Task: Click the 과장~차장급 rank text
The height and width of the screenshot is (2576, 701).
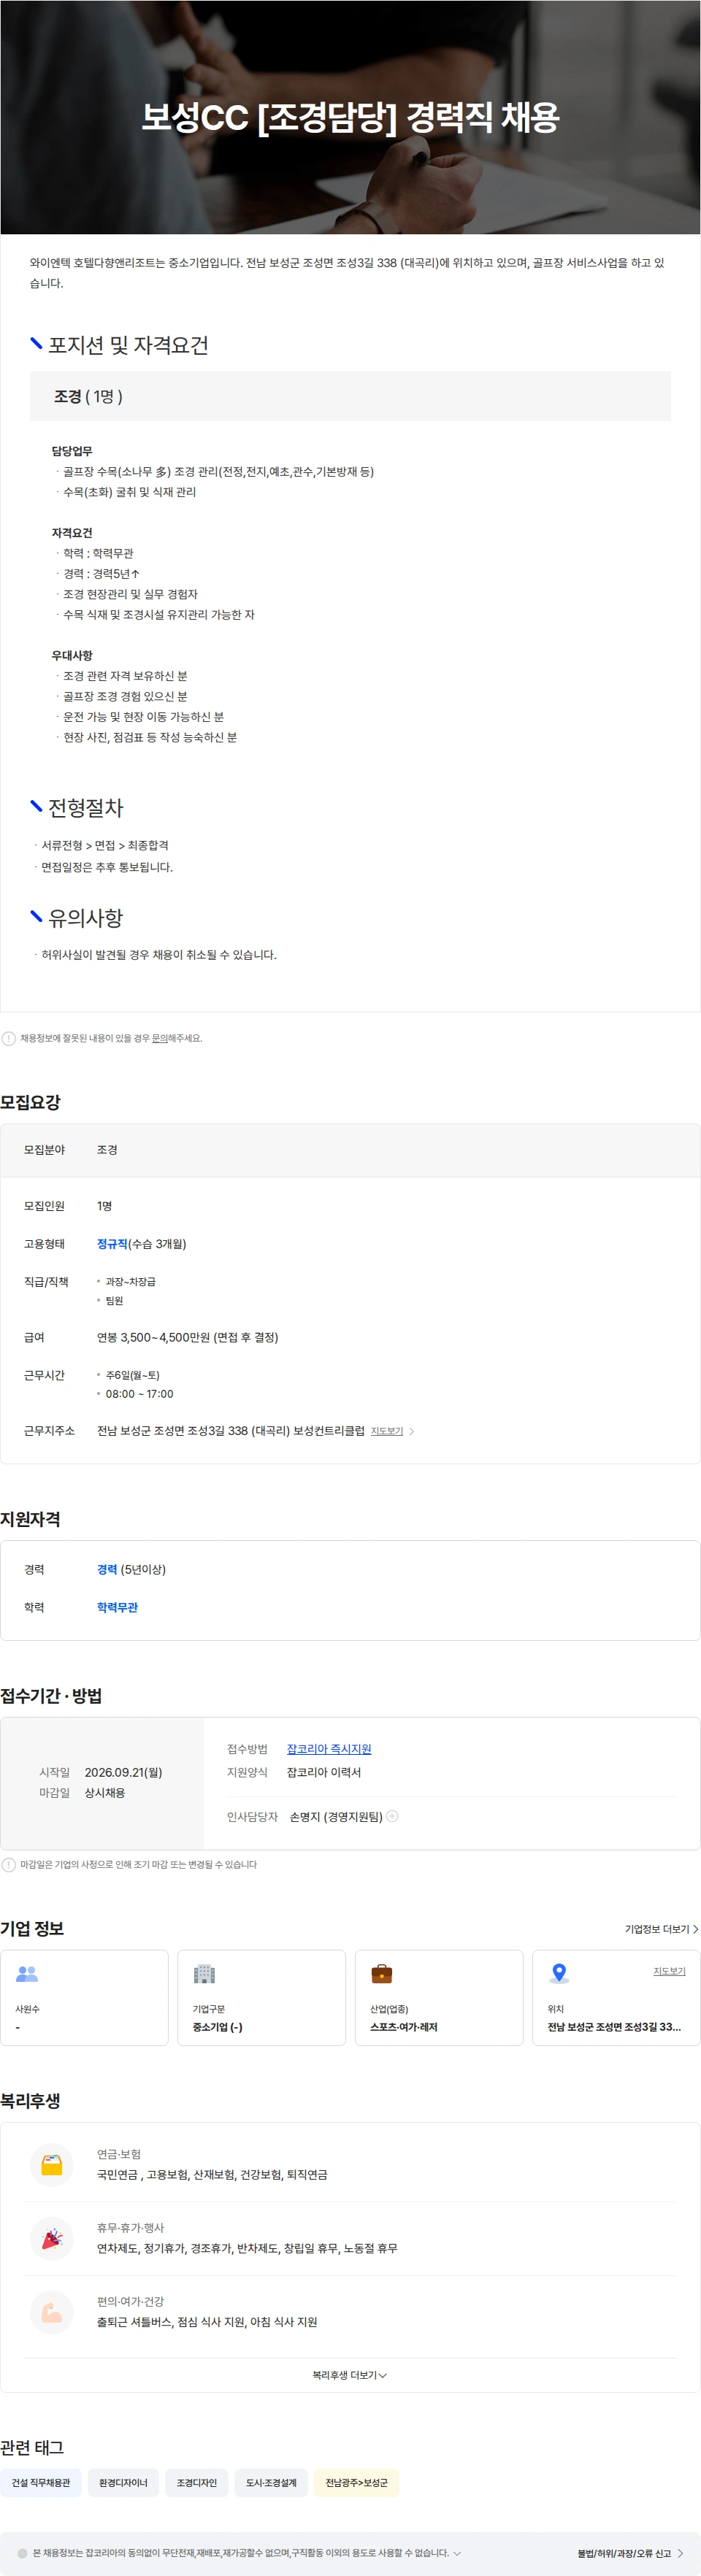Action: 130,1282
